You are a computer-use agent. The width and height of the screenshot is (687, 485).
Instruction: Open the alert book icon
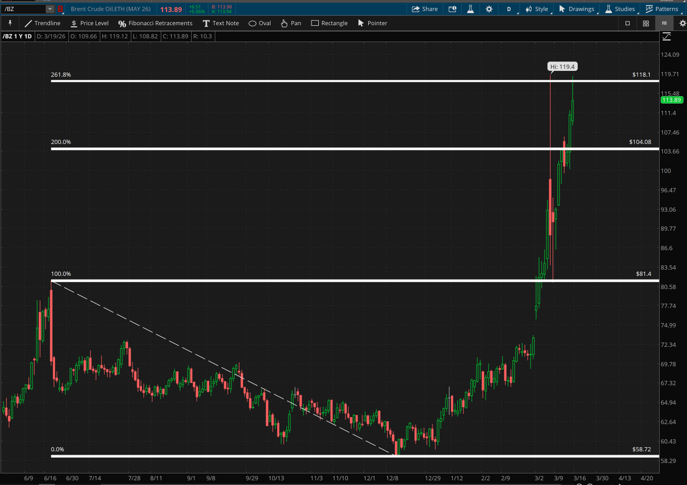[453, 9]
